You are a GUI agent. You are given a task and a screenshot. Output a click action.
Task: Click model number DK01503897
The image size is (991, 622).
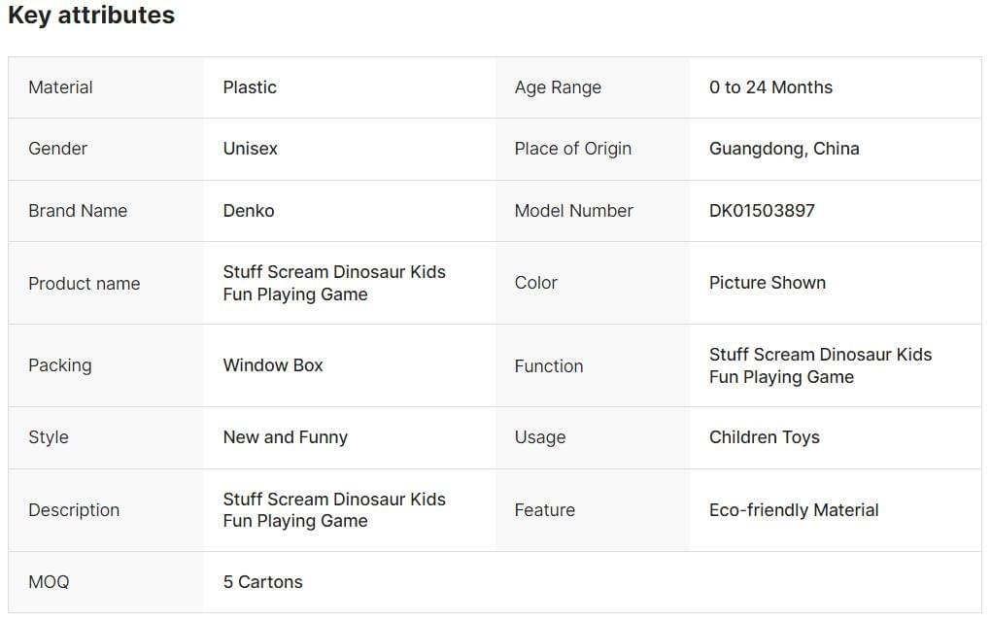pyautogui.click(x=762, y=211)
